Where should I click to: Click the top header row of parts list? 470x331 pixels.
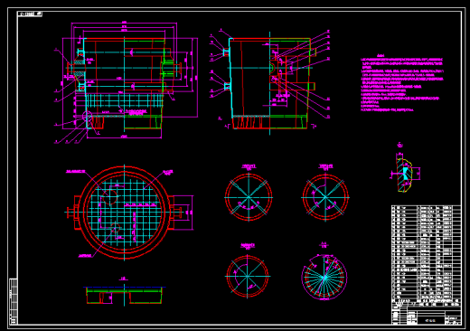tap(426, 301)
